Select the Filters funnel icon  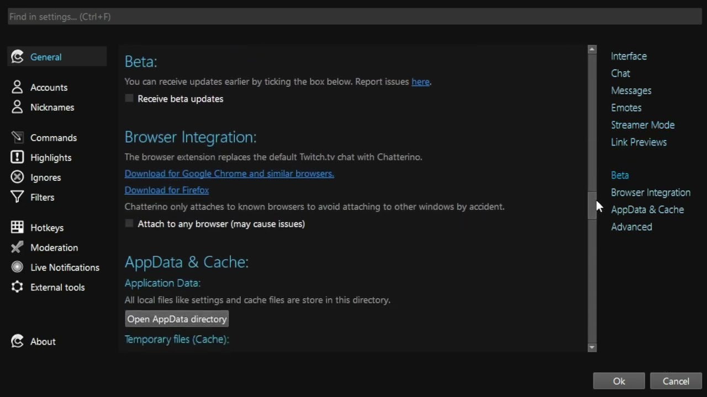point(17,197)
